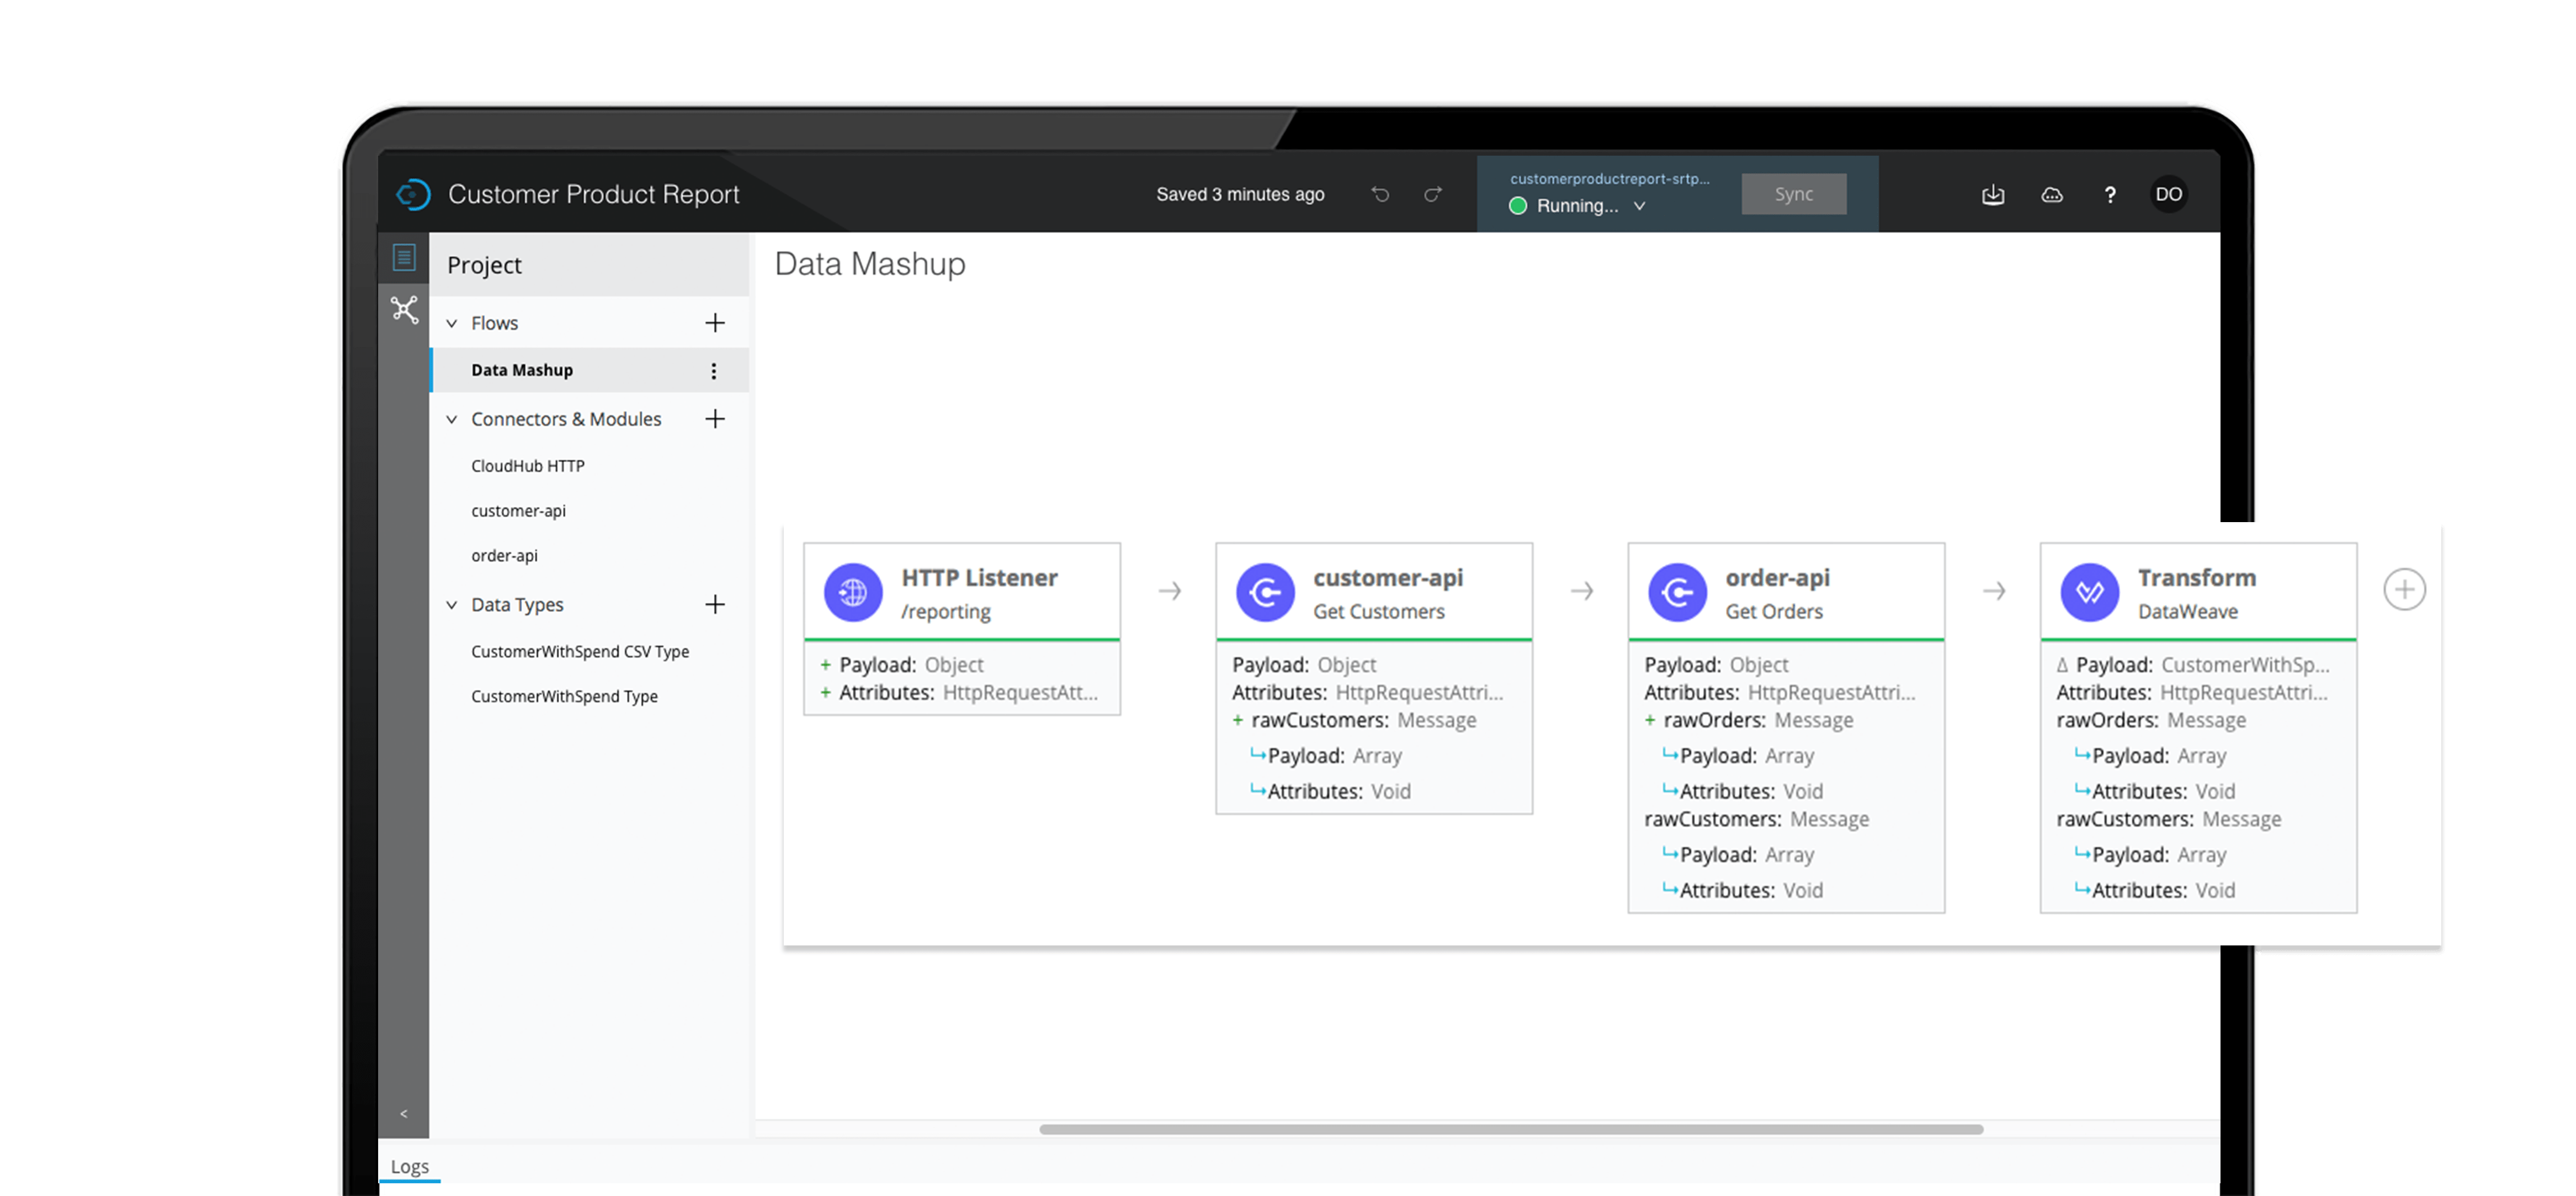2576x1196 pixels.
Task: Open the Data Mashup flow options menu
Action: pyautogui.click(x=713, y=370)
